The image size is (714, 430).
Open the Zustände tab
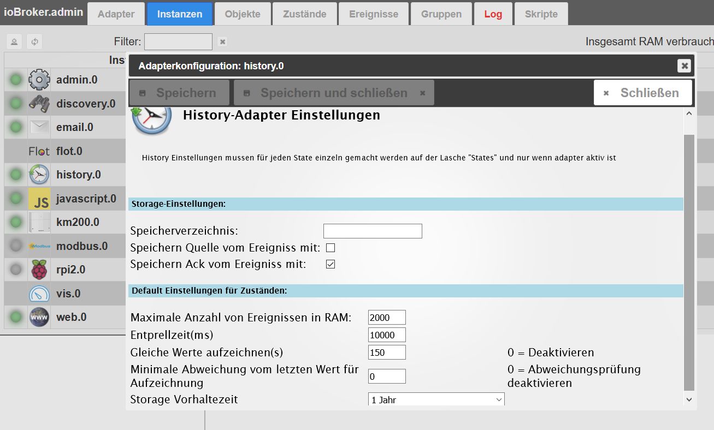[304, 14]
